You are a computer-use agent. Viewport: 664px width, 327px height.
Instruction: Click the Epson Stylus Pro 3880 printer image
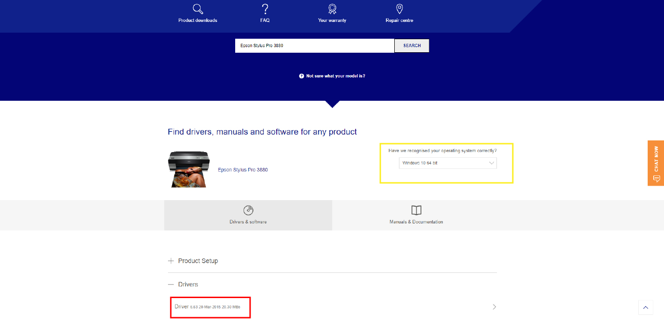click(189, 169)
